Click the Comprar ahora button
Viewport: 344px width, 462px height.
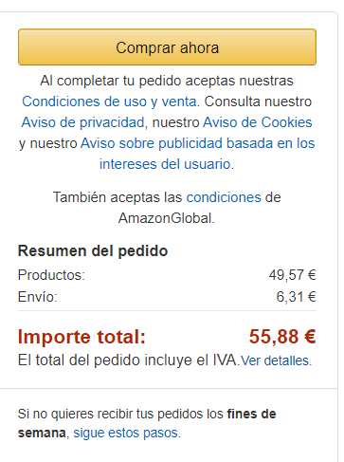(167, 47)
